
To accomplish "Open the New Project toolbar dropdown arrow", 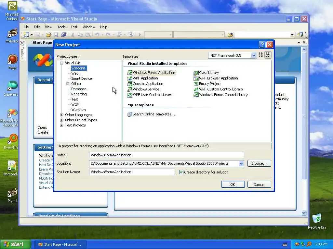I will 32,35.
